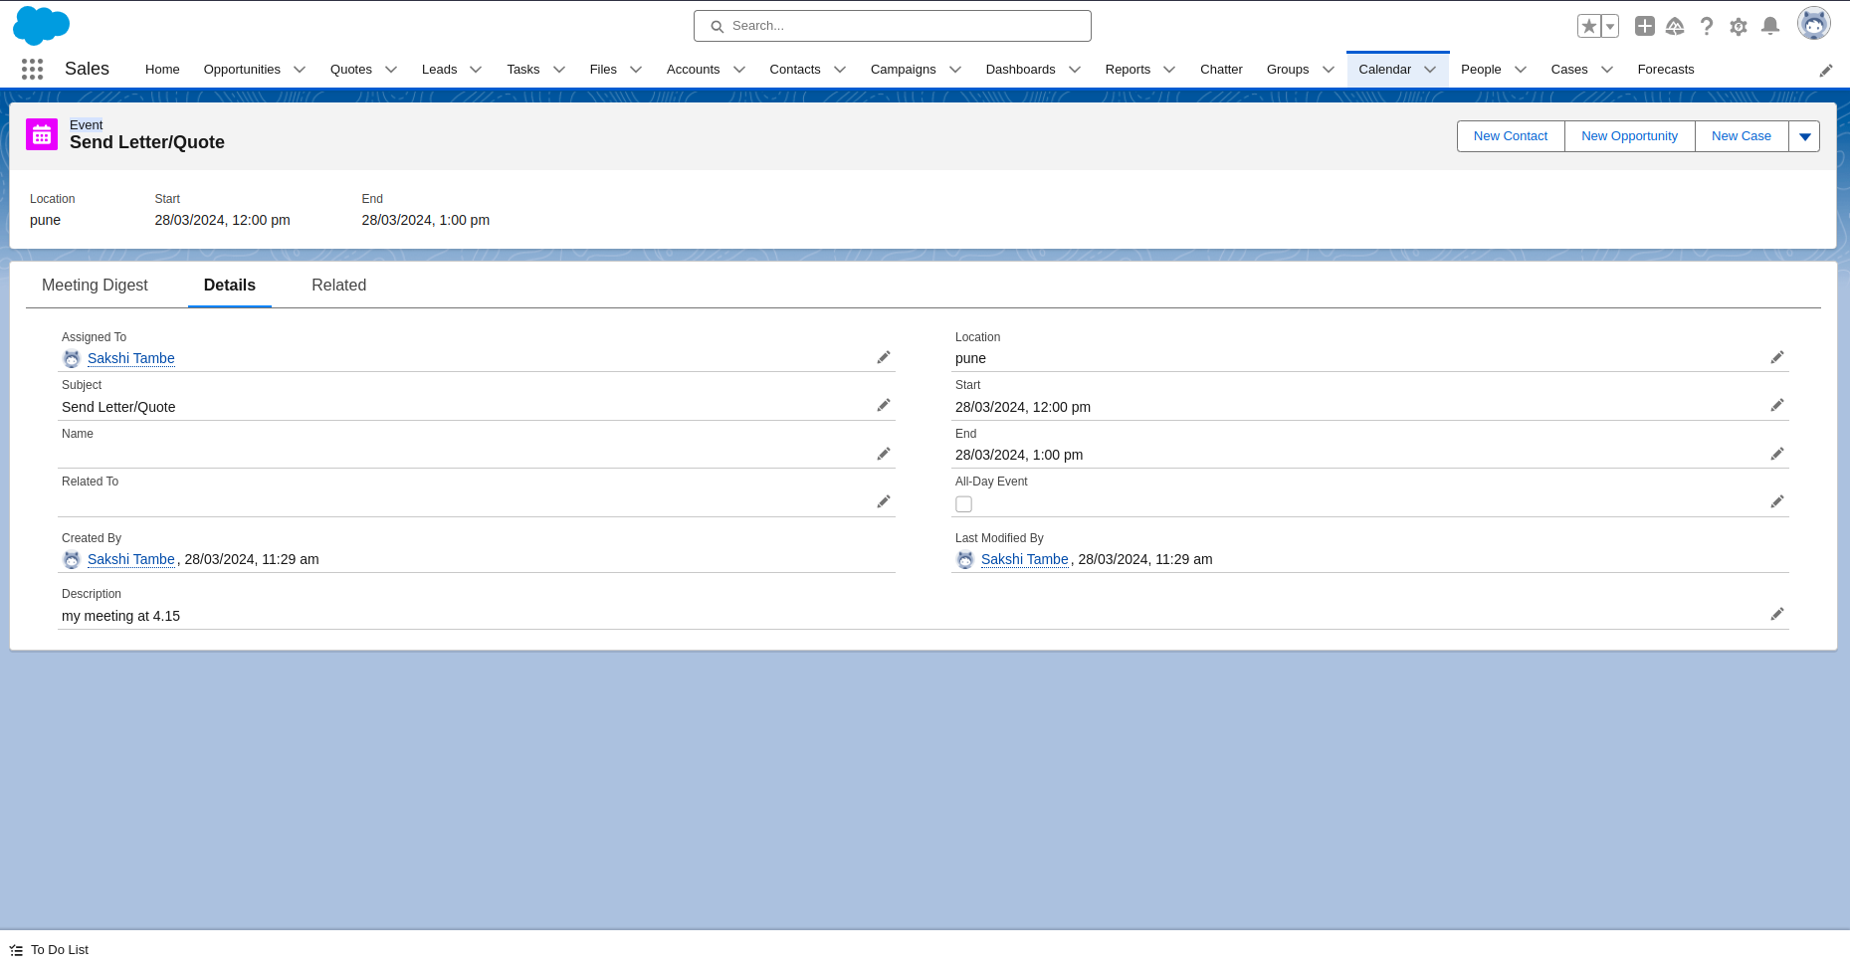
Task: Open the user profile avatar
Action: point(1814,23)
